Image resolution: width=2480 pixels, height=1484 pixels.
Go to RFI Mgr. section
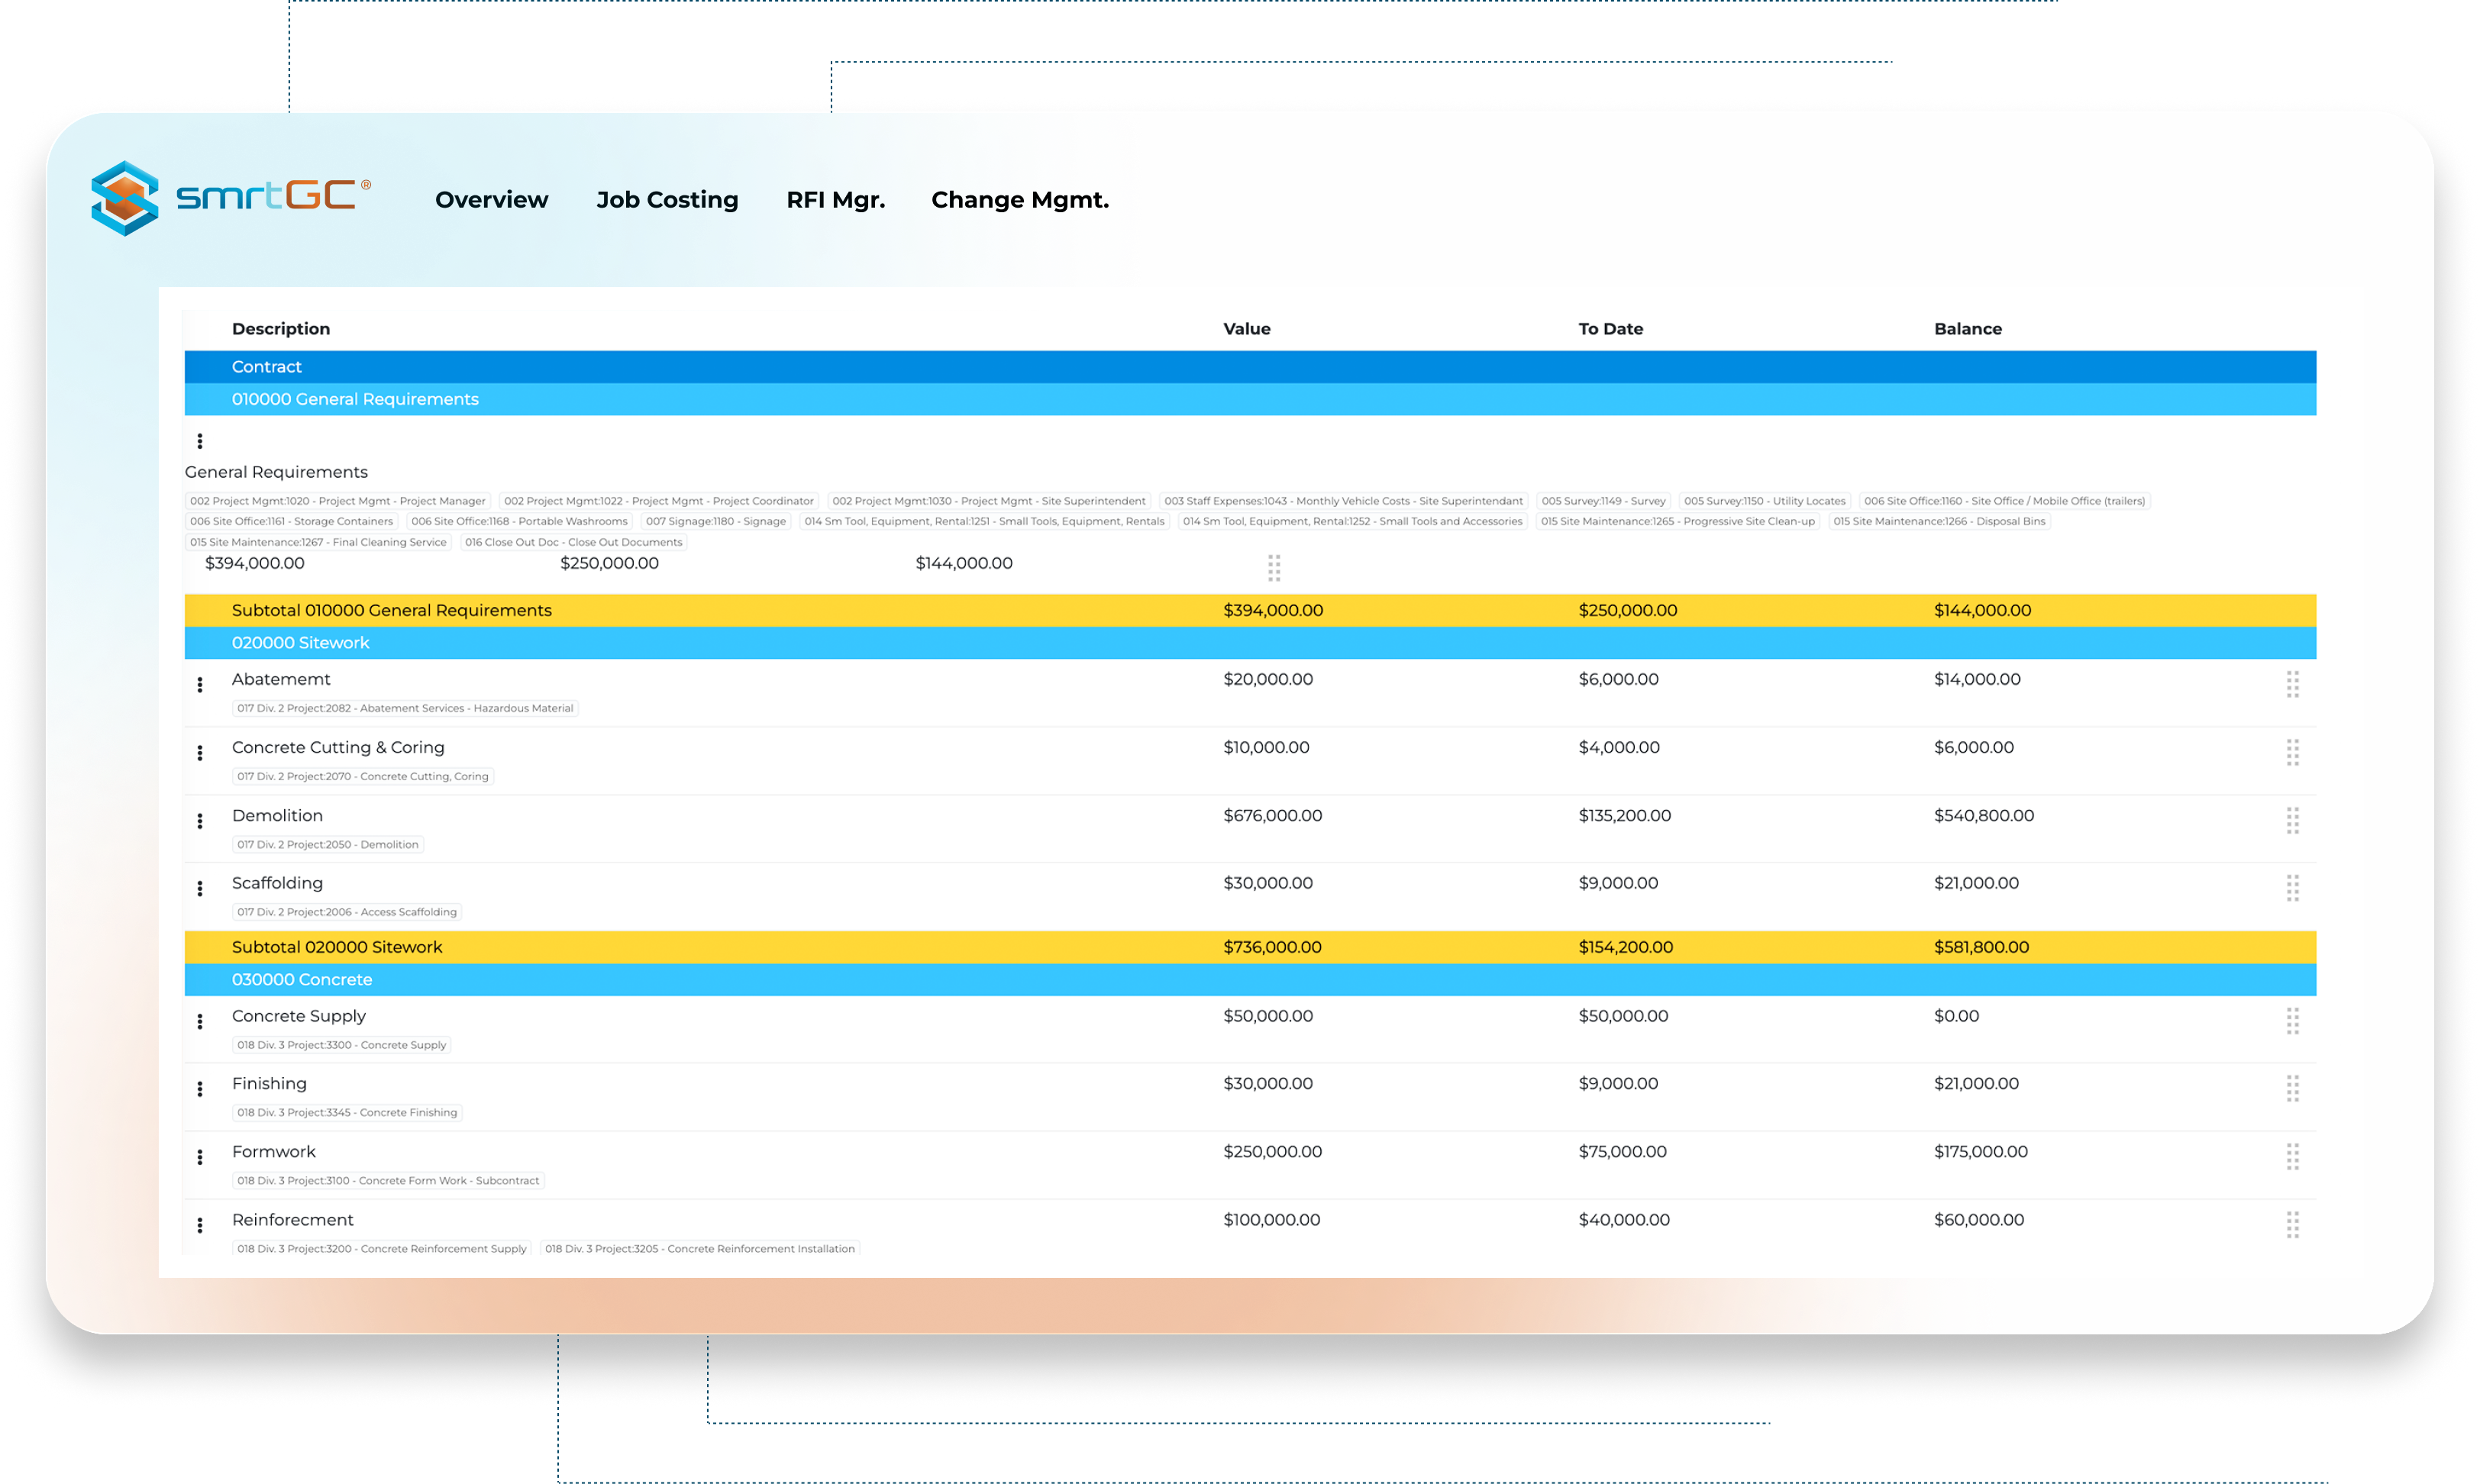[835, 200]
